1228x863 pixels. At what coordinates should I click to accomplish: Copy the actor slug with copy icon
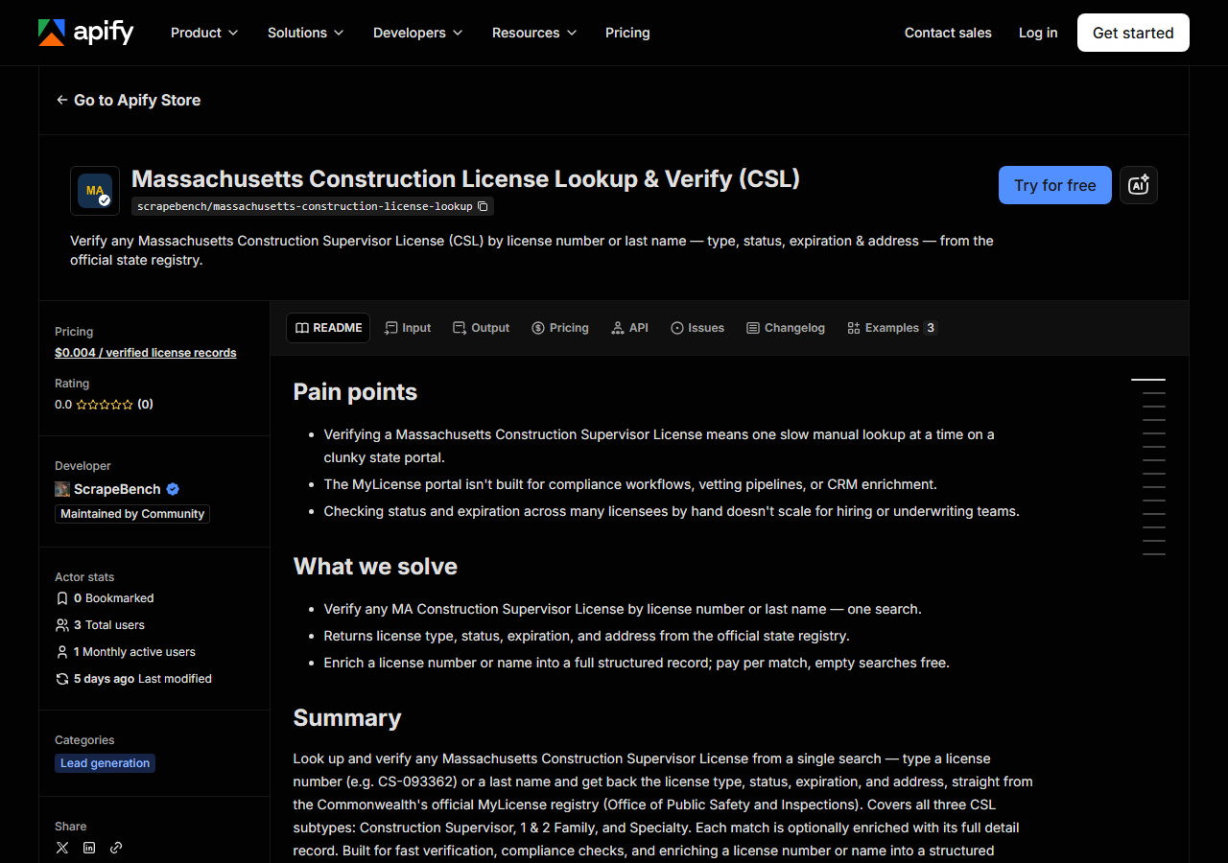(484, 206)
